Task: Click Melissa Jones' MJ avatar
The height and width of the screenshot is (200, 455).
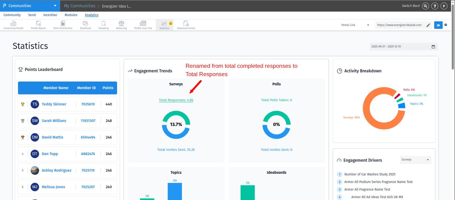Action: click(x=35, y=187)
